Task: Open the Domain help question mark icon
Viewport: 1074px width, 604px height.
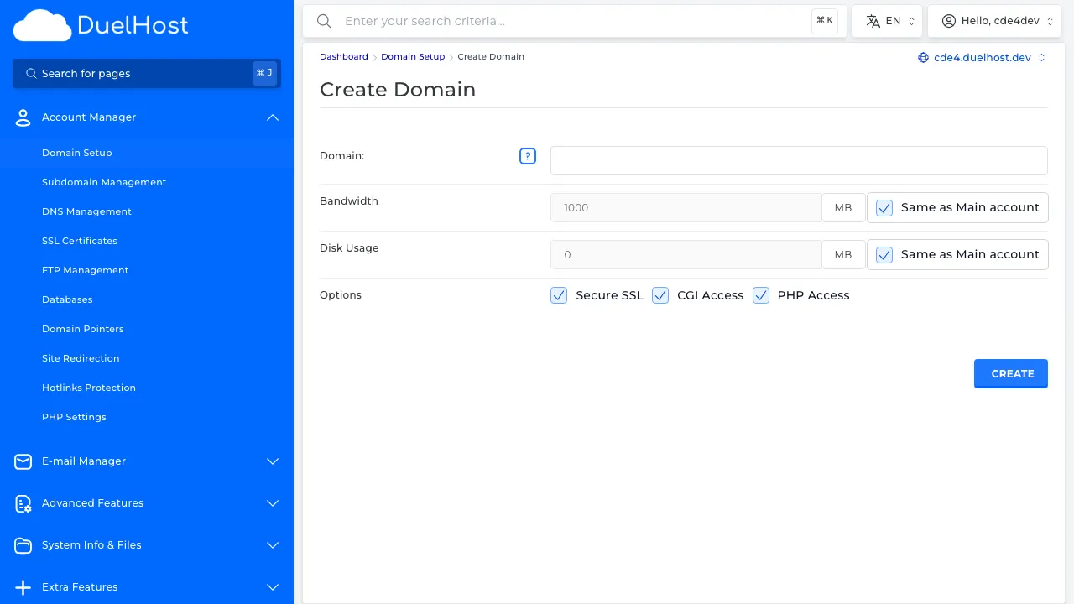Action: coord(528,156)
